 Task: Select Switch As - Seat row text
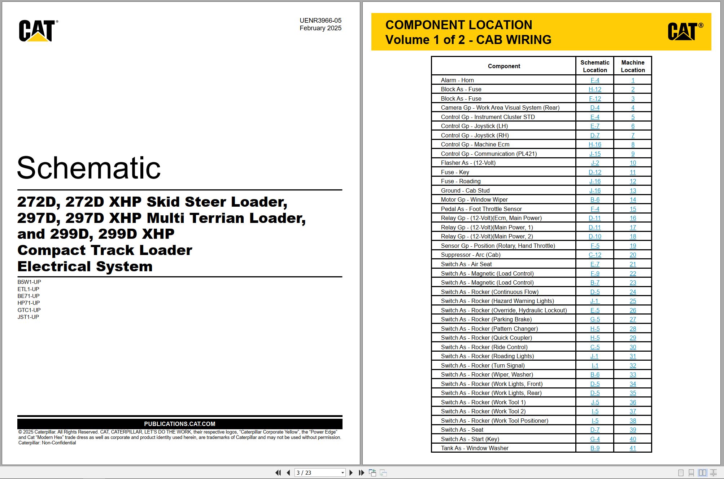pos(462,430)
